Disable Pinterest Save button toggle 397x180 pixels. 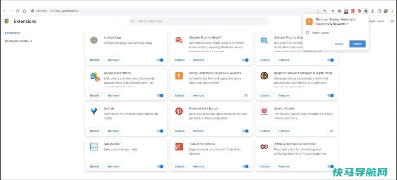click(245, 131)
